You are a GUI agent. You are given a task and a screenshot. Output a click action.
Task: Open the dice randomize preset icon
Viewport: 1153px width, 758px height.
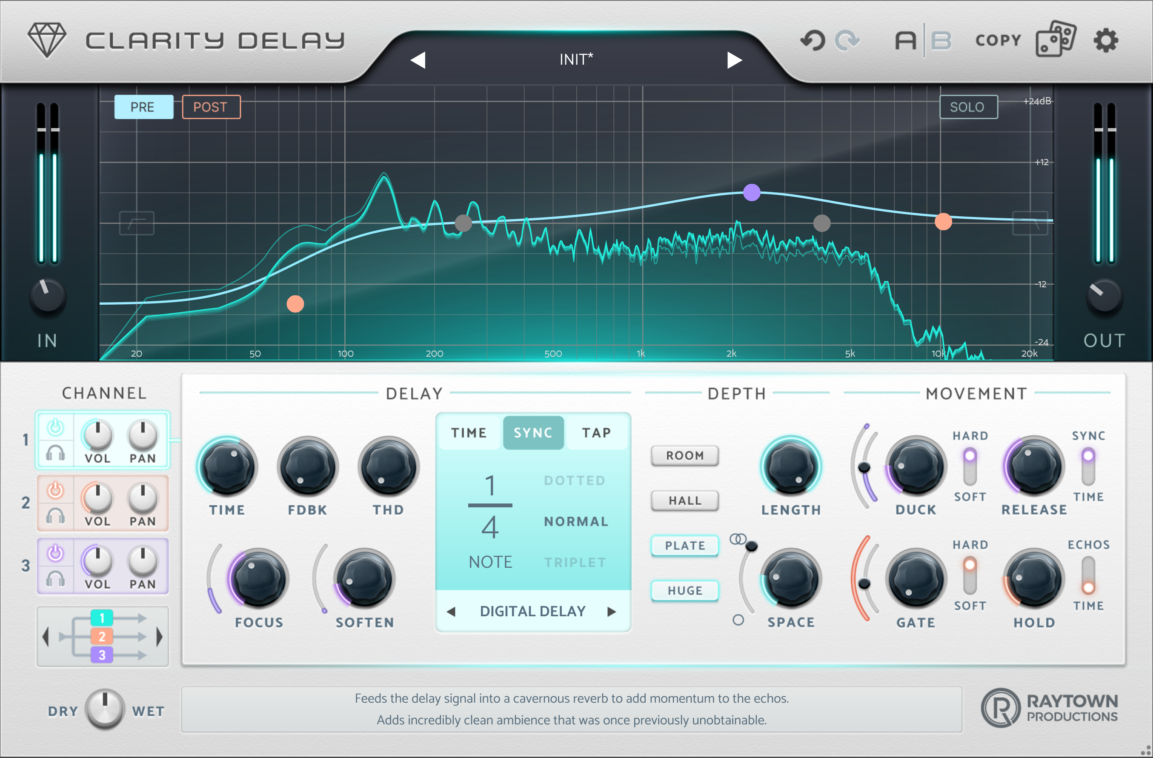(x=1056, y=40)
